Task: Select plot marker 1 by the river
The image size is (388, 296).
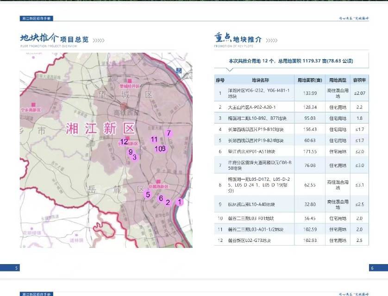Action: (180, 202)
